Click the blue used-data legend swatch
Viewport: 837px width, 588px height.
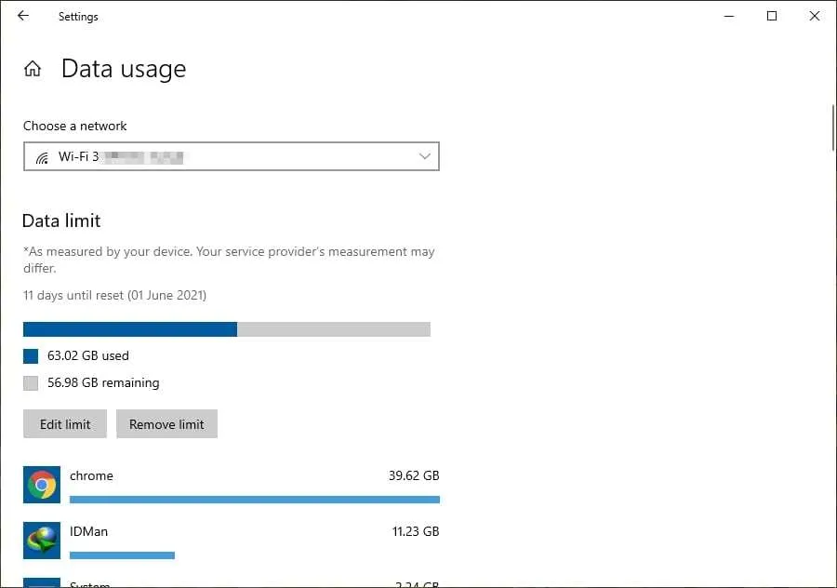pos(31,356)
